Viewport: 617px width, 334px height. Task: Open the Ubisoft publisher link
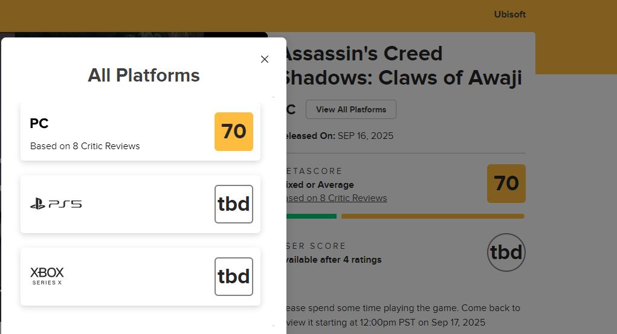(509, 14)
